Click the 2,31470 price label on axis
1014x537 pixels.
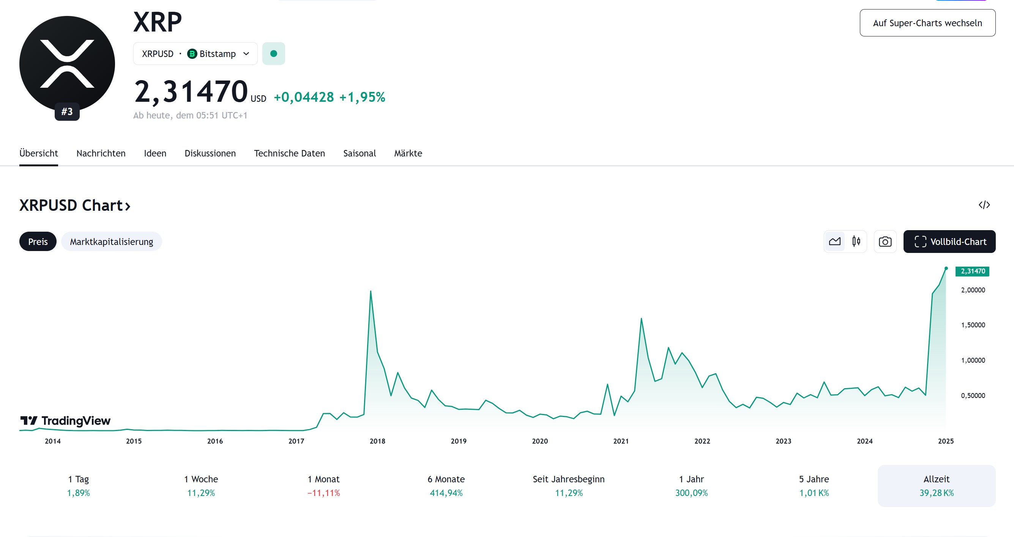(972, 271)
